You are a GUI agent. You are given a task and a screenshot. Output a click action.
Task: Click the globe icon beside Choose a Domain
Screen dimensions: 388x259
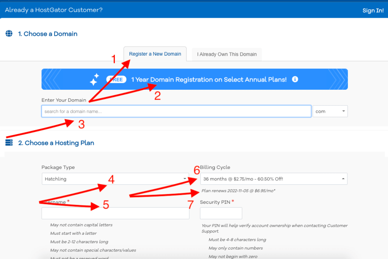coord(9,33)
